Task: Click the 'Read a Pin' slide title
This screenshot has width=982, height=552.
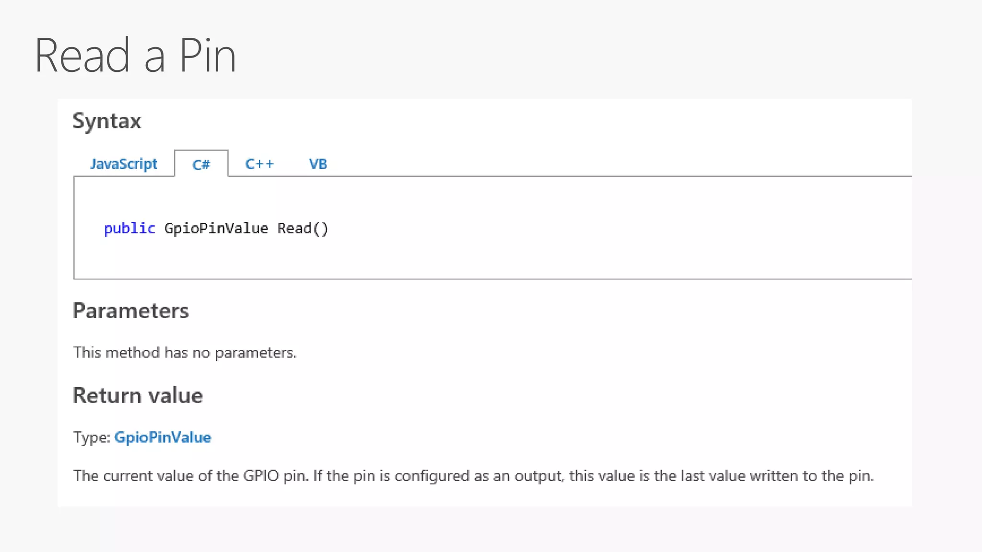Action: 135,56
